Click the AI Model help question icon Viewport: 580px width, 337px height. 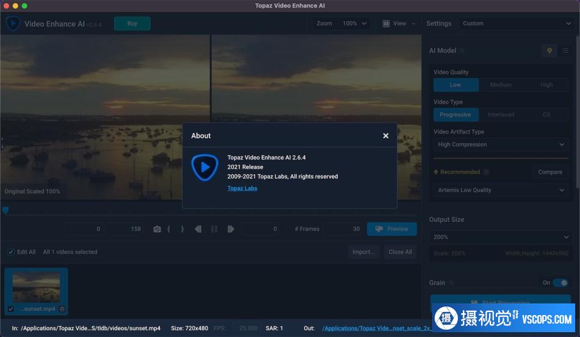462,51
